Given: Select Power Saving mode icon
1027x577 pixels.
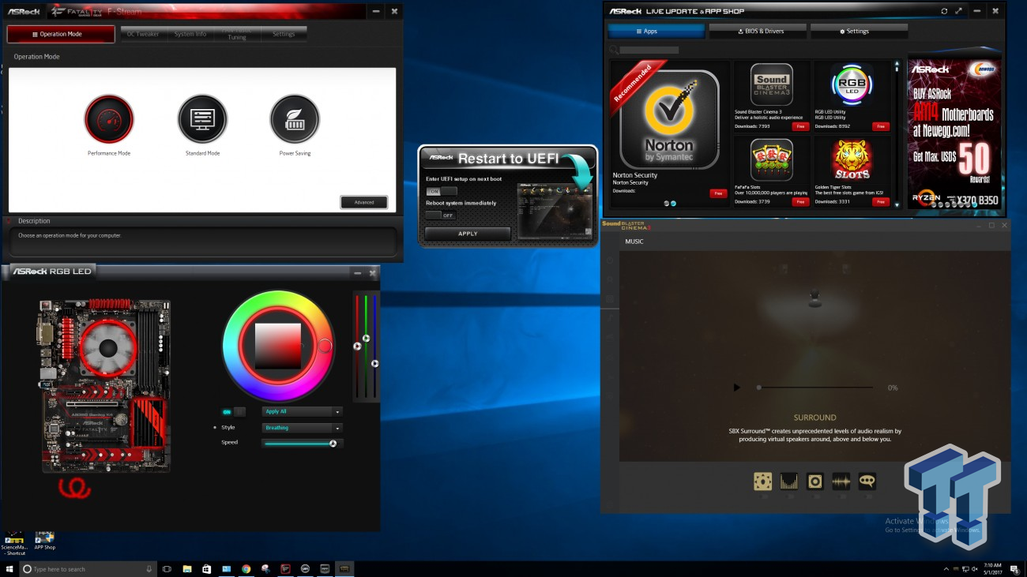Looking at the screenshot, I should click(x=295, y=119).
